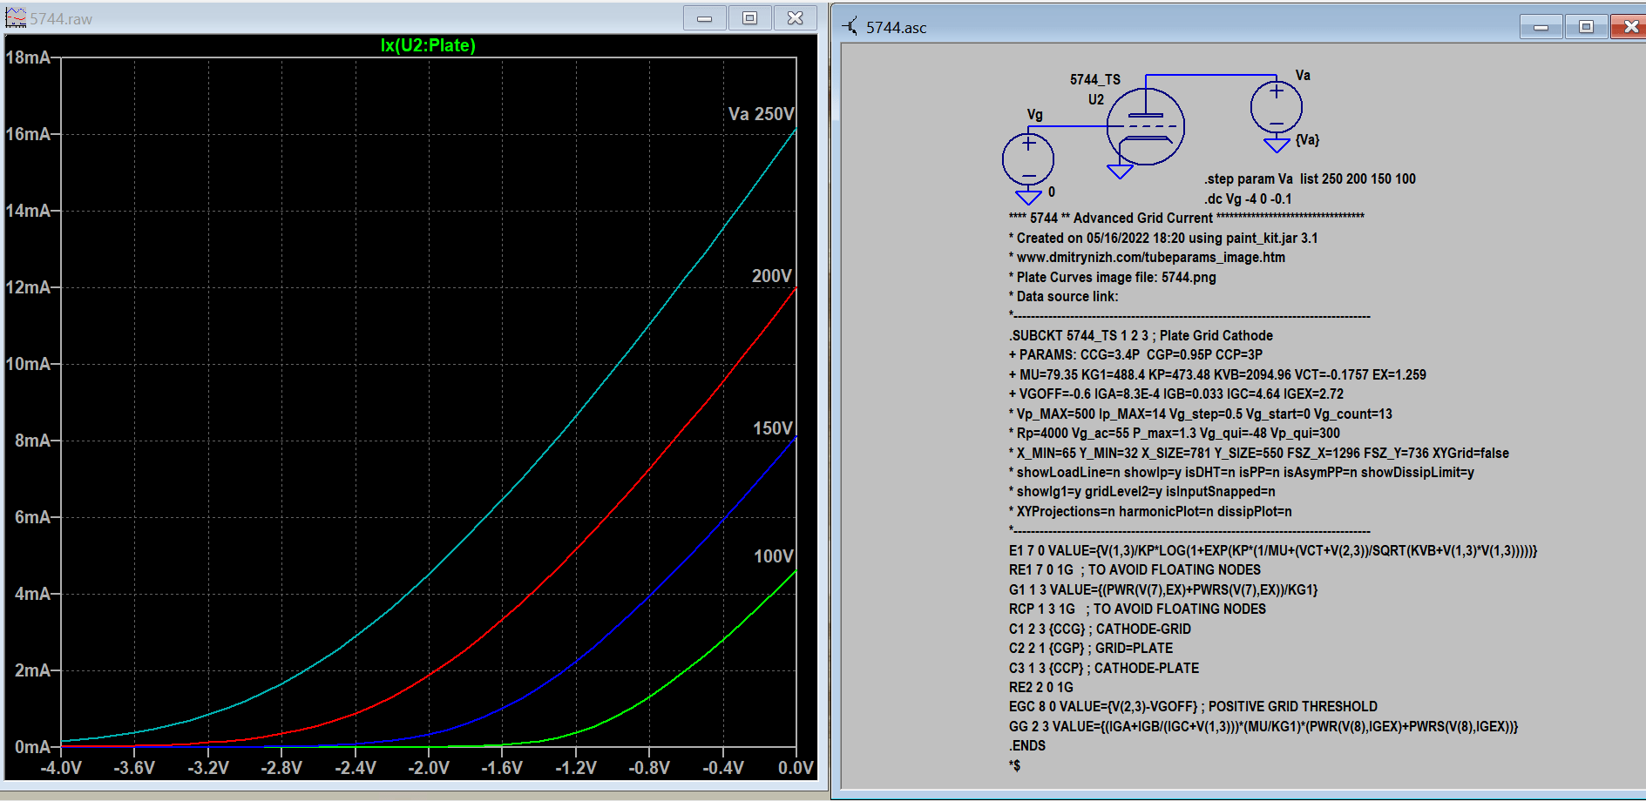Click the -2.0V x-axis label
The image size is (1646, 801).
click(429, 768)
